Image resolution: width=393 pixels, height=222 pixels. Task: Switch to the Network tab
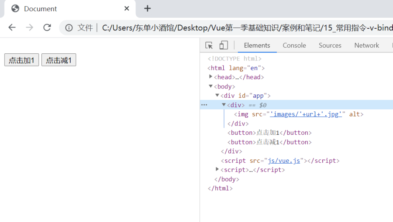tap(366, 45)
